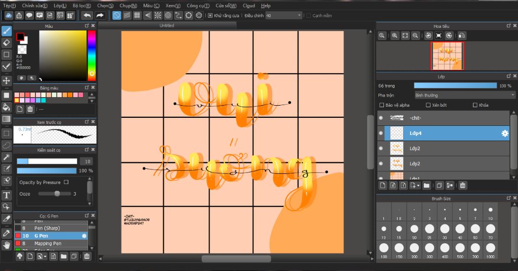The image size is (518, 271).
Task: Choose the Bucket fill tool
Action: (x=6, y=107)
